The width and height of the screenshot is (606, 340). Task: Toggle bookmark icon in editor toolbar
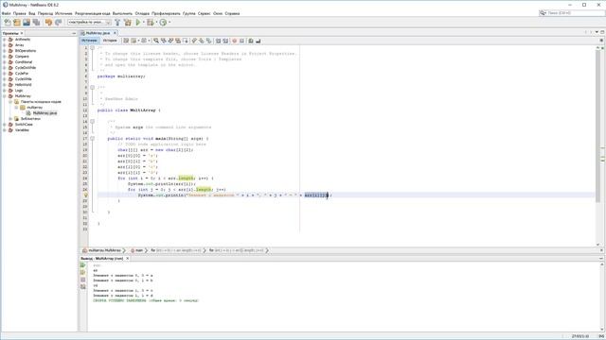pos(208,41)
